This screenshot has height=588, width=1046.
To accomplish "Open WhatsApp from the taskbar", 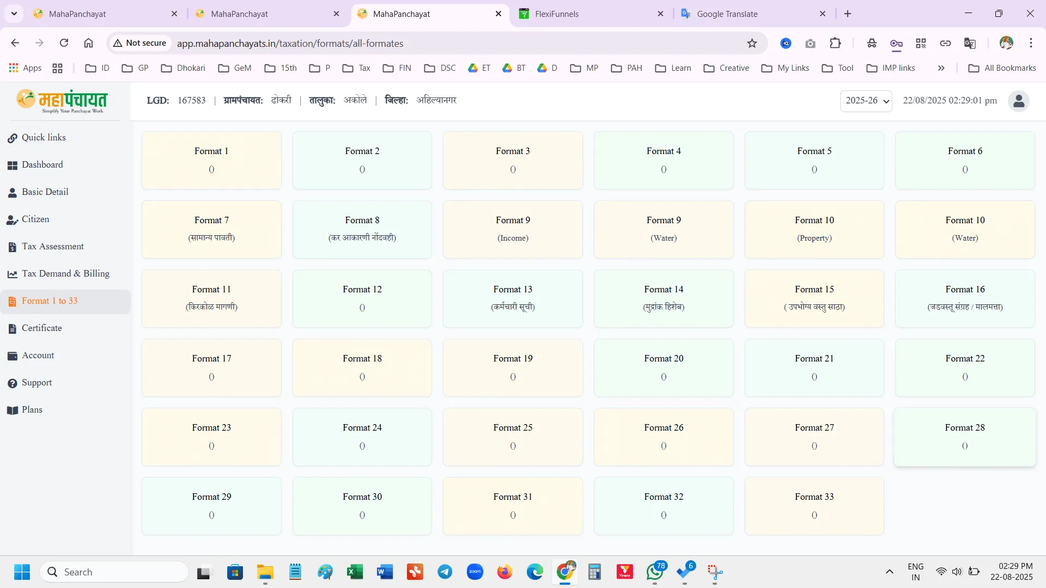I will pyautogui.click(x=655, y=572).
